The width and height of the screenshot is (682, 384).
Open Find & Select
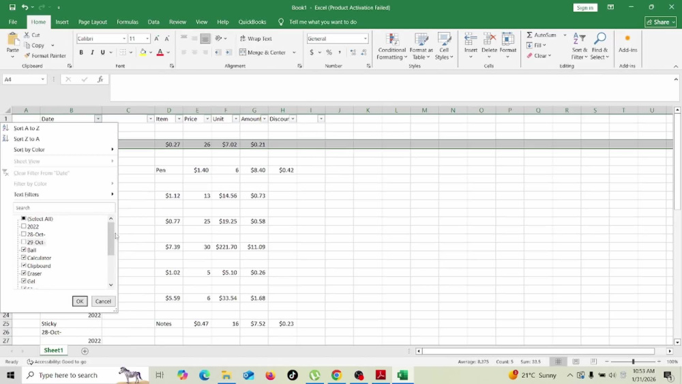[x=599, y=46]
